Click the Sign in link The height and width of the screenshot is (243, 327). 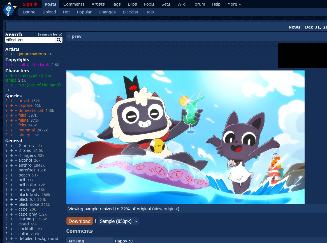click(x=30, y=4)
